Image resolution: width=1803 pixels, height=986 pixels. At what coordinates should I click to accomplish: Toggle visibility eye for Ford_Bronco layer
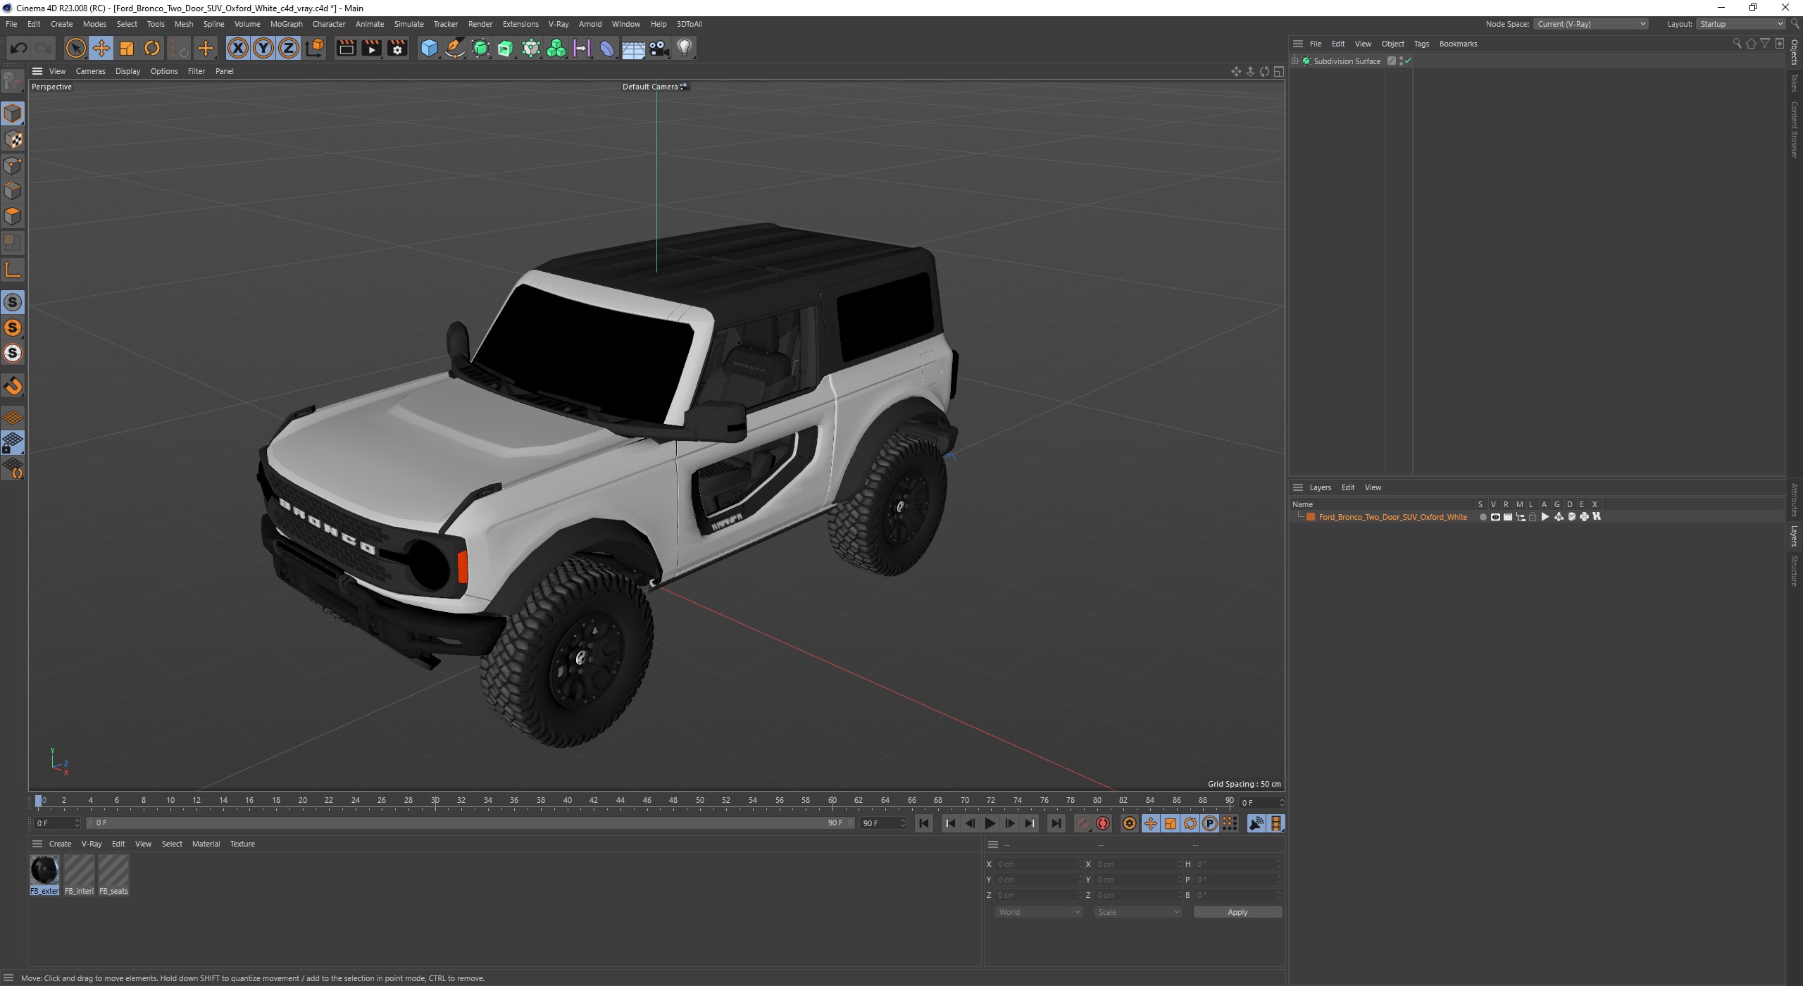coord(1495,517)
